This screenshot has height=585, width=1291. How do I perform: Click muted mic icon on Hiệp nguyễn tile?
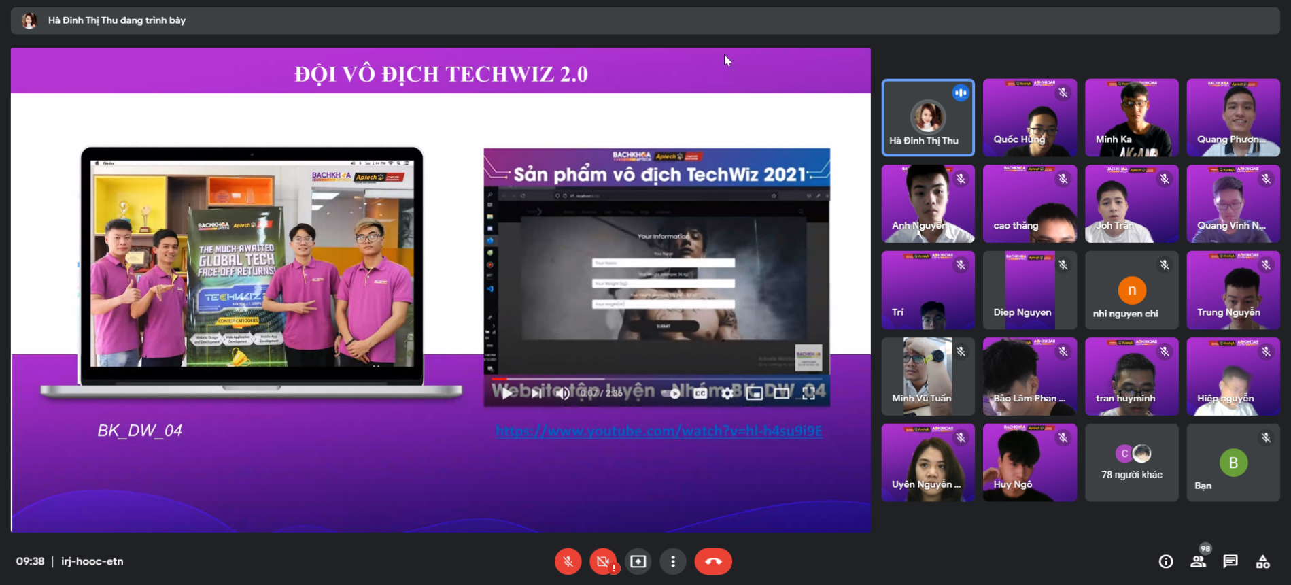(1266, 352)
